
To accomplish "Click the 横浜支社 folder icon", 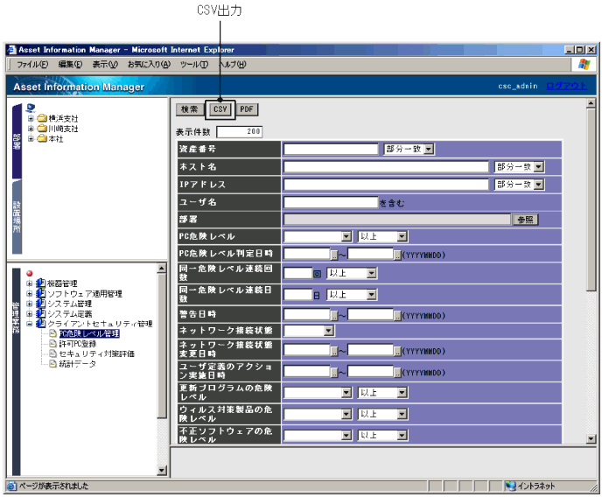I will (x=42, y=118).
